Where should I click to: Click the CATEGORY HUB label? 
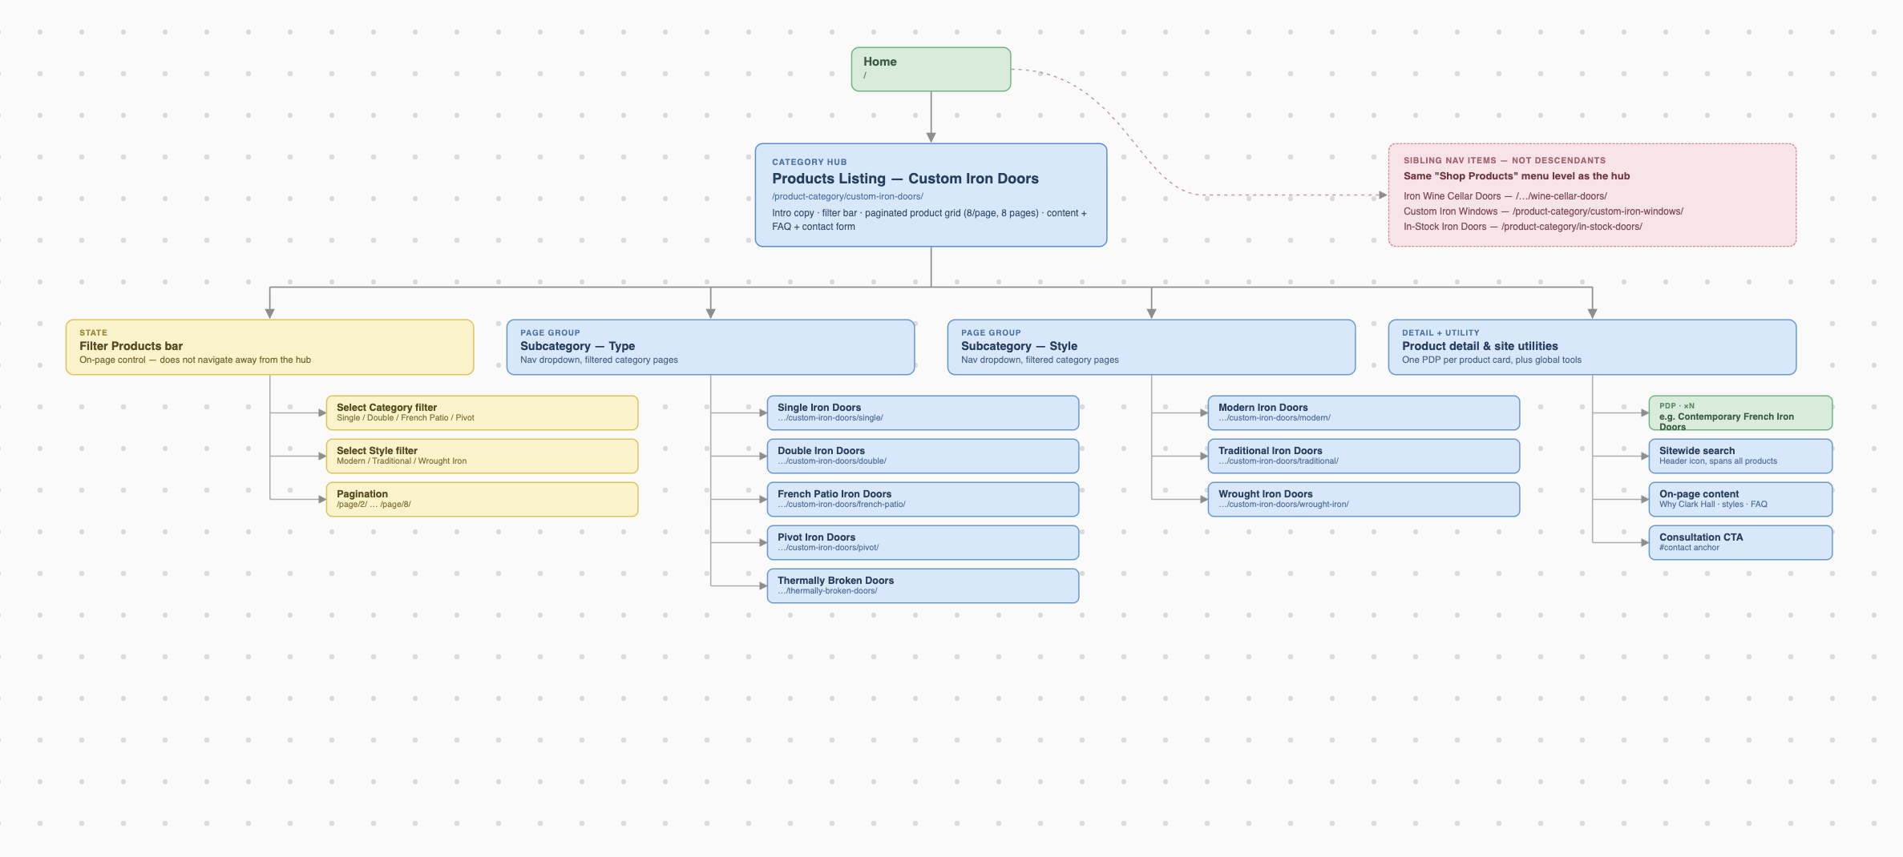tap(809, 162)
